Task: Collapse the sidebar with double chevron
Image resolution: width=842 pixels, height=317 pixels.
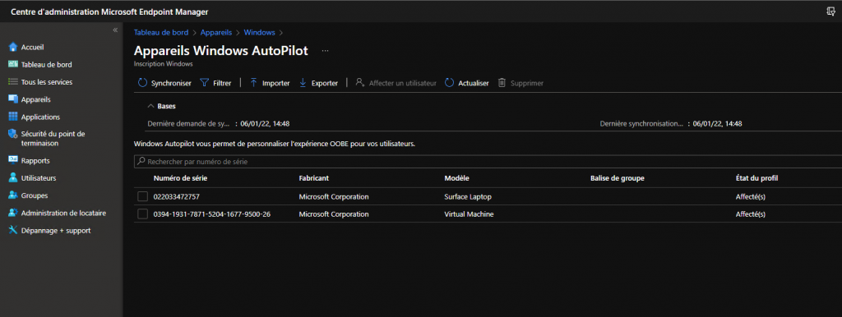Action: point(115,30)
